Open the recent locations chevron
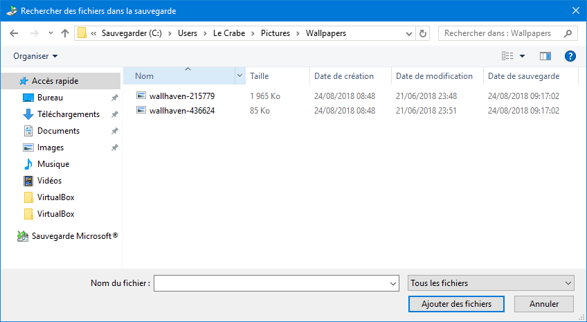The height and width of the screenshot is (322, 587). (51, 33)
